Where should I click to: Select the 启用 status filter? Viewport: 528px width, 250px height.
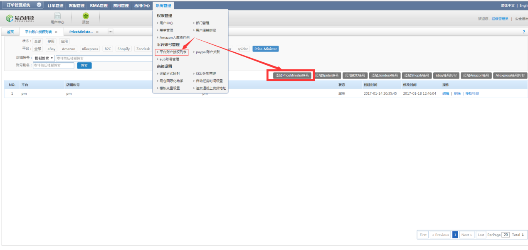(64, 42)
